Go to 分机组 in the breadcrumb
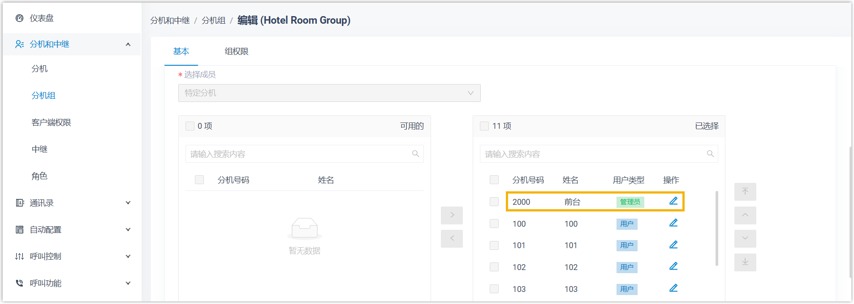Viewport: 854px width, 304px height. click(x=213, y=21)
